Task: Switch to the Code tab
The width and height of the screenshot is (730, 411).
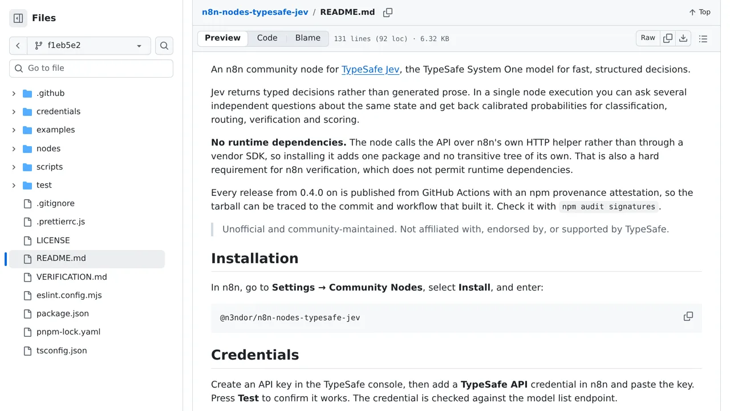Action: point(267,38)
